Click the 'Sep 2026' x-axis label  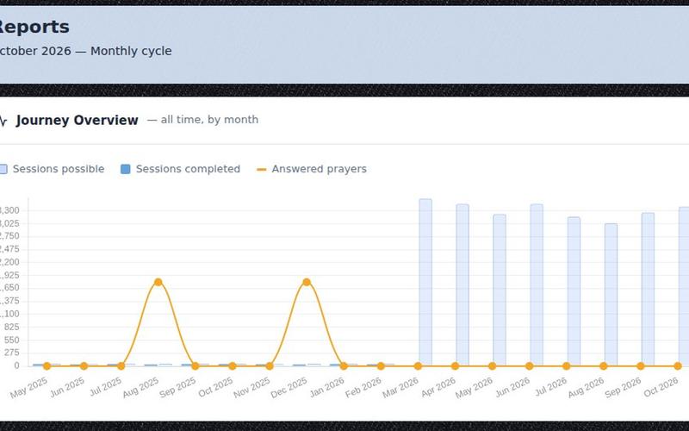tap(623, 387)
